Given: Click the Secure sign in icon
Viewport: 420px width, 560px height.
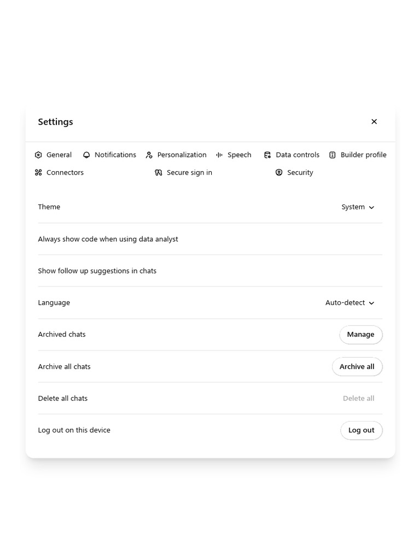Looking at the screenshot, I should [159, 172].
